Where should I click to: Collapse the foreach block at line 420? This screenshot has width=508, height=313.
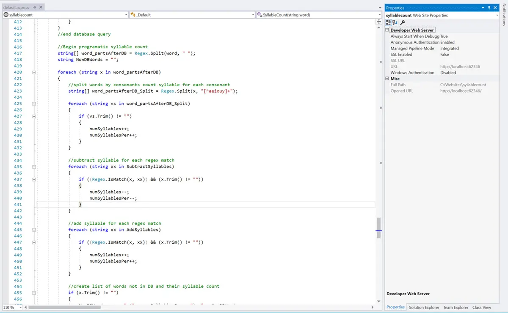click(34, 72)
